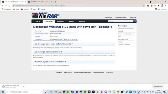Open the red square extension icon
Image resolution: width=168 pixels, height=94 pixels.
click(x=152, y=6)
